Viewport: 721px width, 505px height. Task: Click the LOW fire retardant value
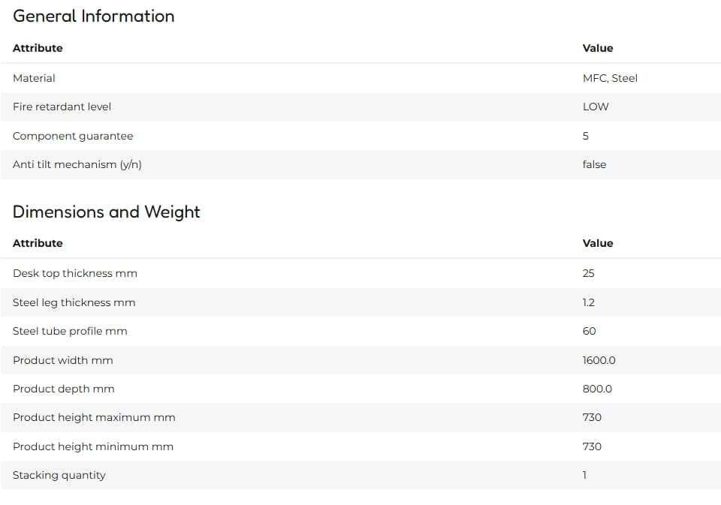pyautogui.click(x=596, y=107)
